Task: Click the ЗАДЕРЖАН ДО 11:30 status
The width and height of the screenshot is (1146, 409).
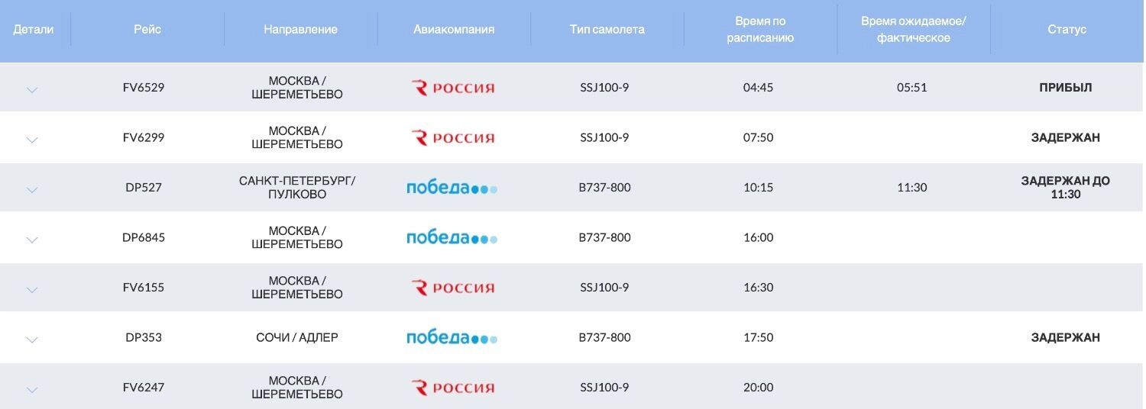Action: 1066,188
